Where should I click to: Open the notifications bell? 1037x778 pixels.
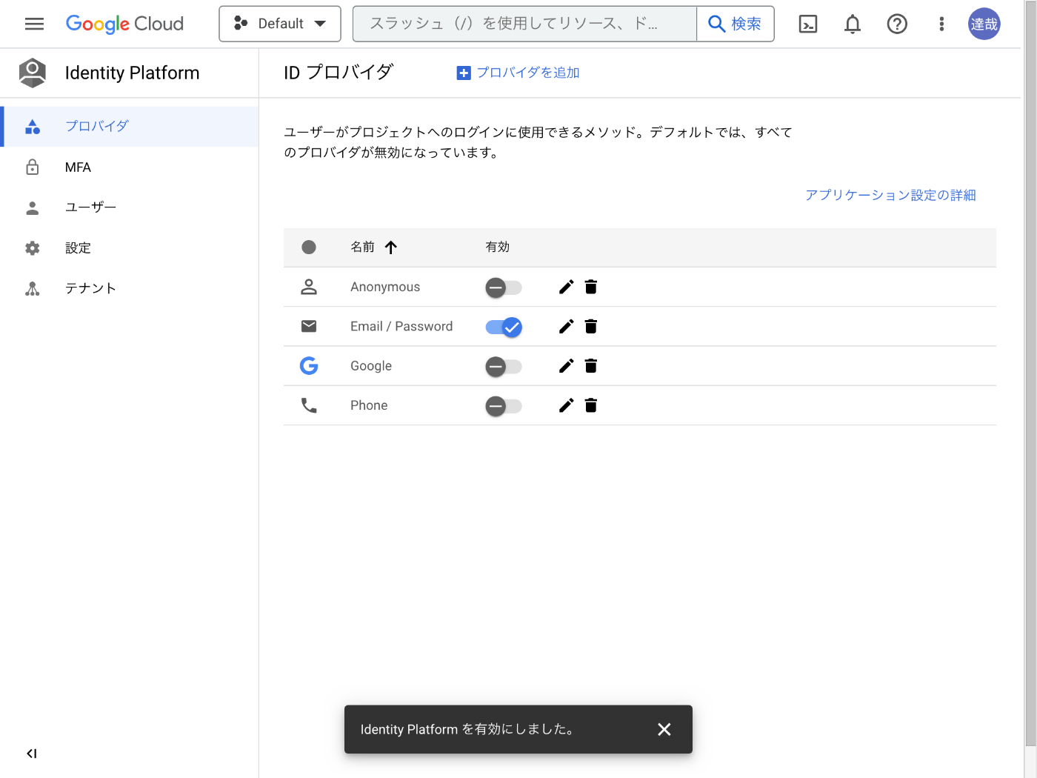853,24
